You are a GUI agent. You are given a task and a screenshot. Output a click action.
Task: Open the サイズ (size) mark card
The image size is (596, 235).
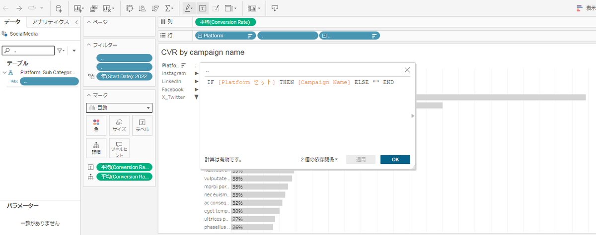119,125
